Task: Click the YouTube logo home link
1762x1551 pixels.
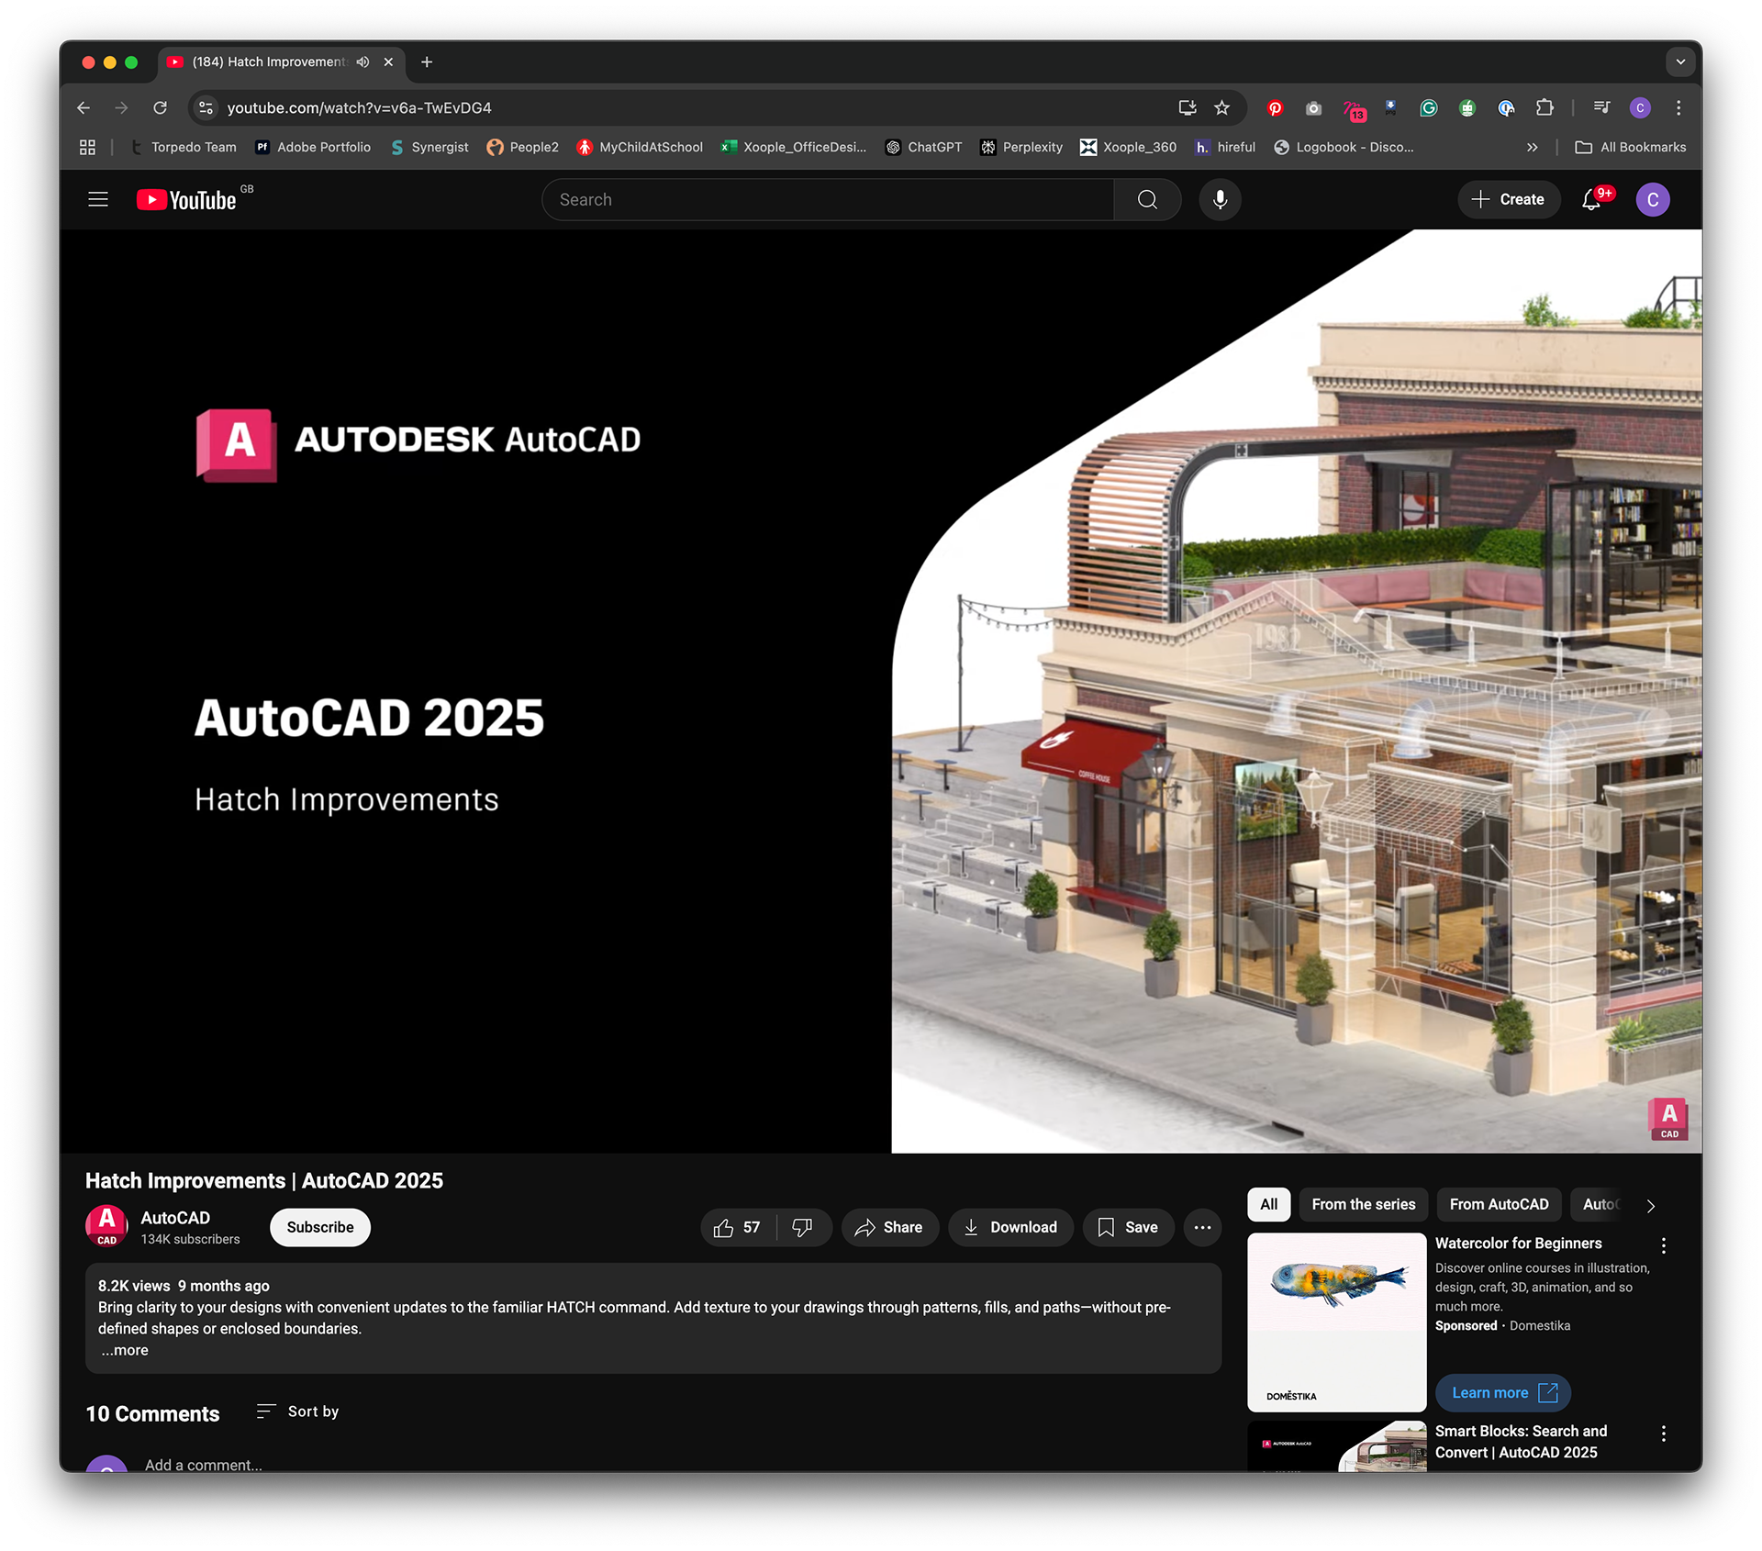Action: (x=187, y=199)
